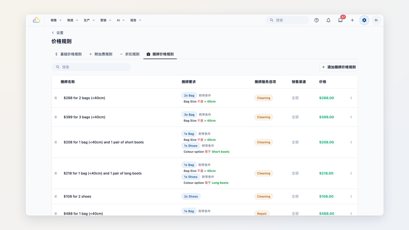The height and width of the screenshot is (230, 409).
Task: Open the inbox icon with 37 badge
Action: (x=340, y=20)
